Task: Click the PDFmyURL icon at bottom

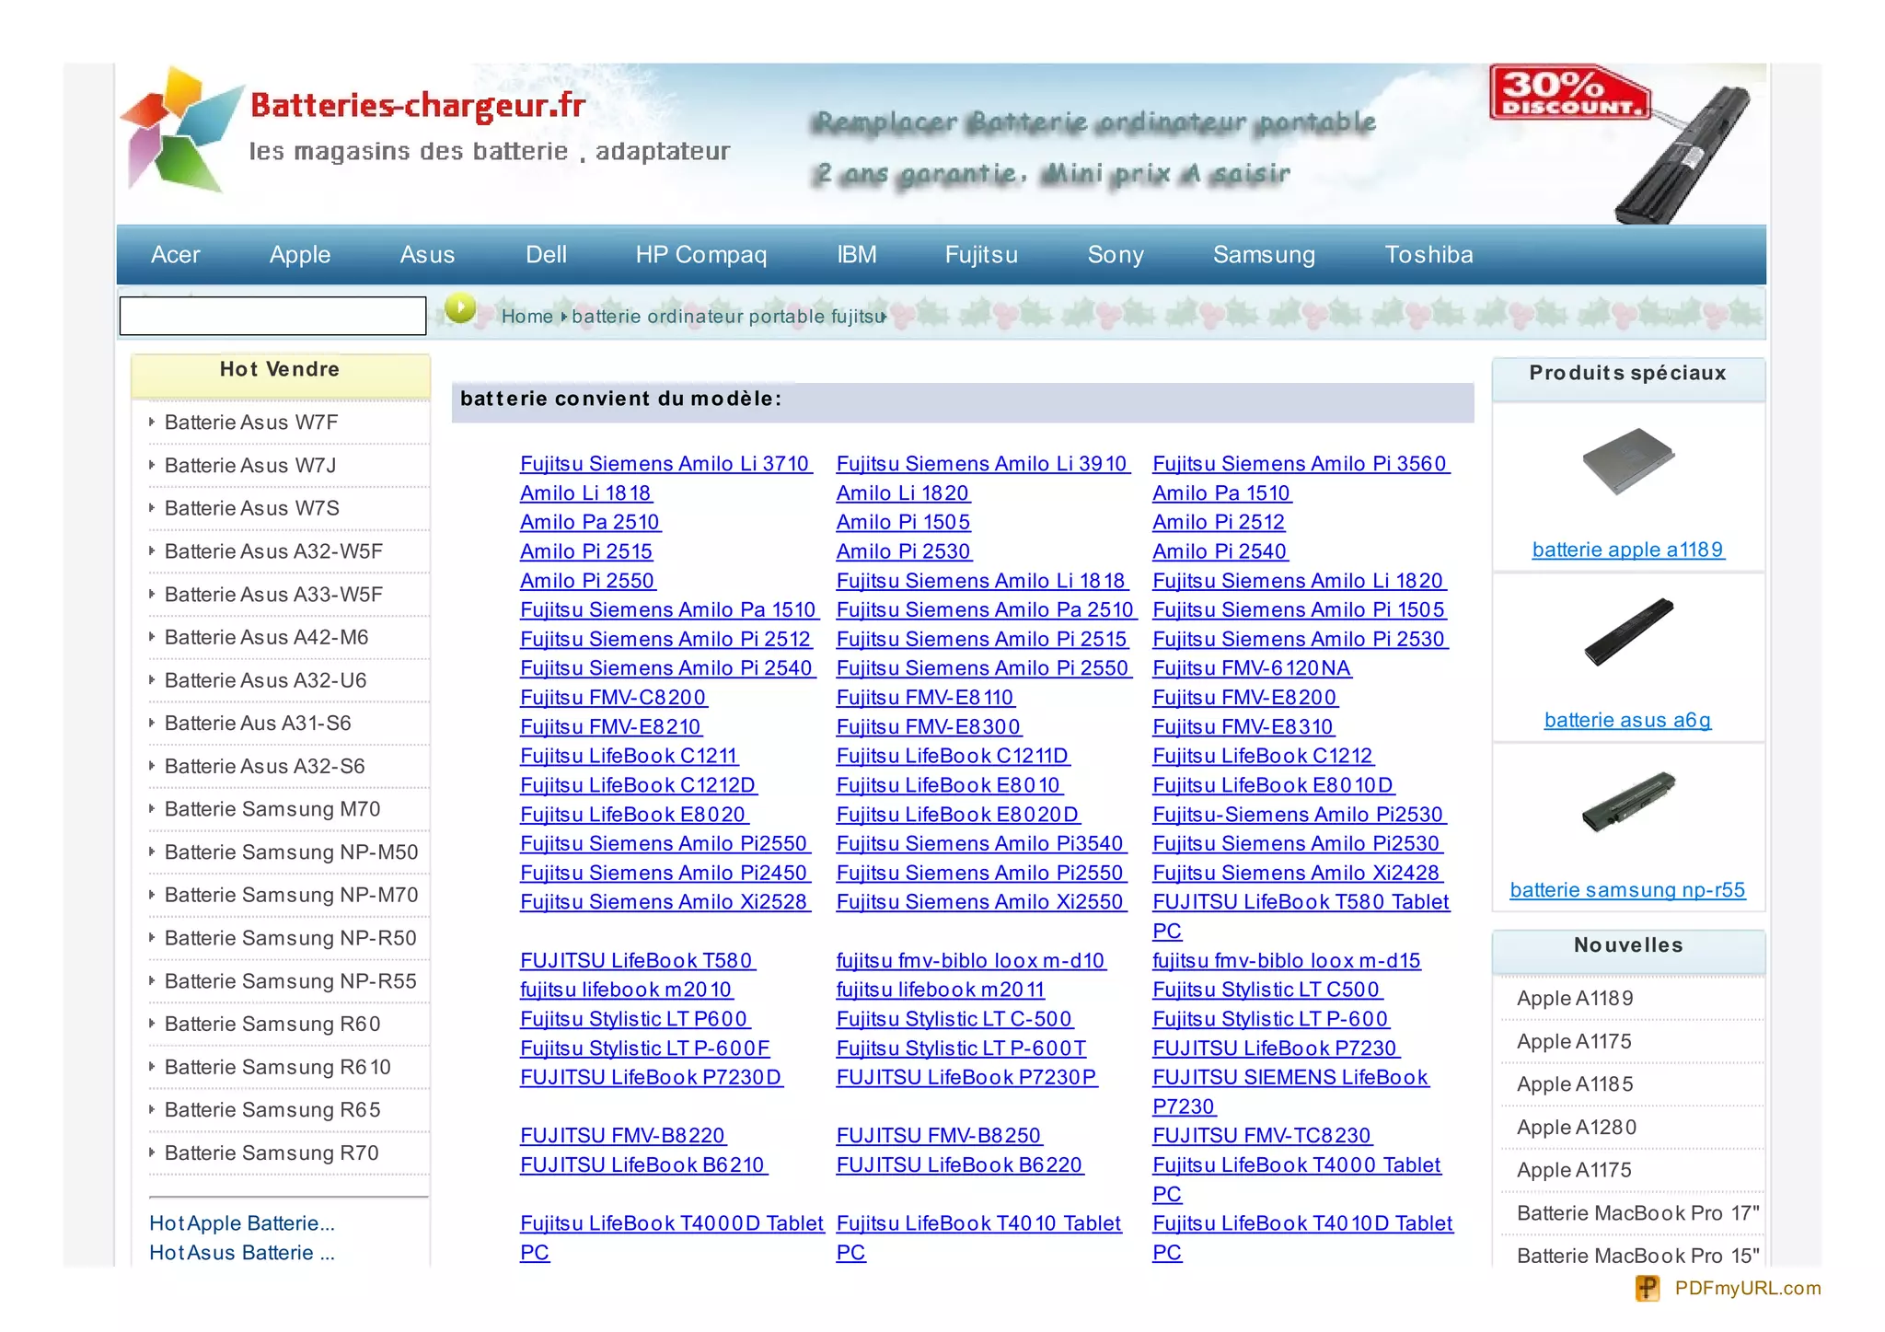Action: point(1648,1288)
